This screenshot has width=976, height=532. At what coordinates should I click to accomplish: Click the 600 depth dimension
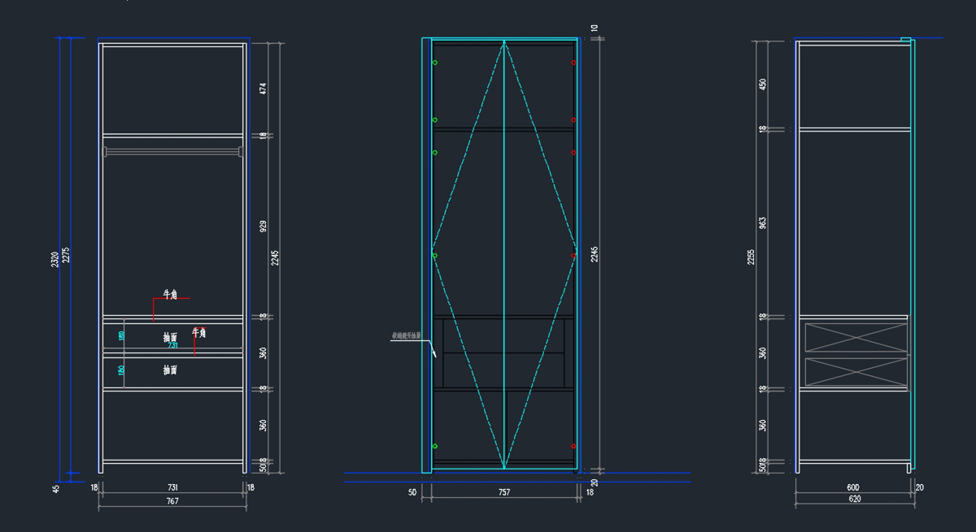[x=852, y=487]
